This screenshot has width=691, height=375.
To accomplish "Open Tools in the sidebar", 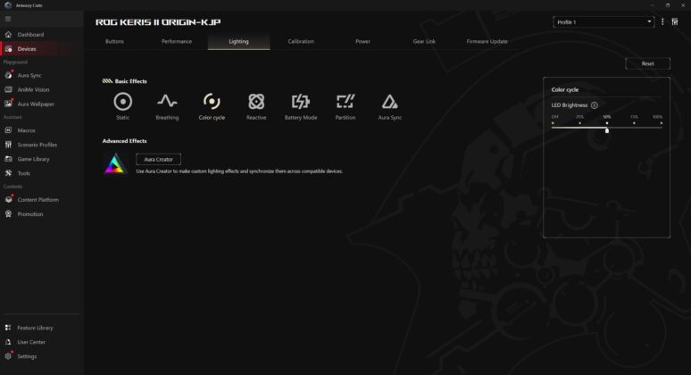I will [41, 173].
